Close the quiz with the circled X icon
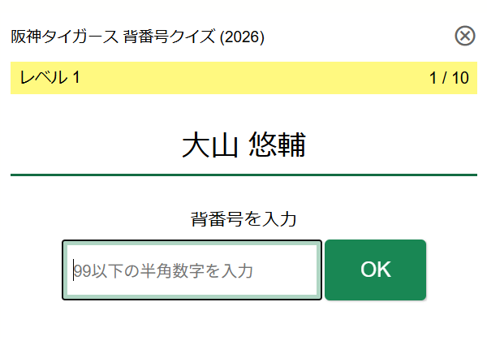The image size is (487, 341). click(465, 36)
